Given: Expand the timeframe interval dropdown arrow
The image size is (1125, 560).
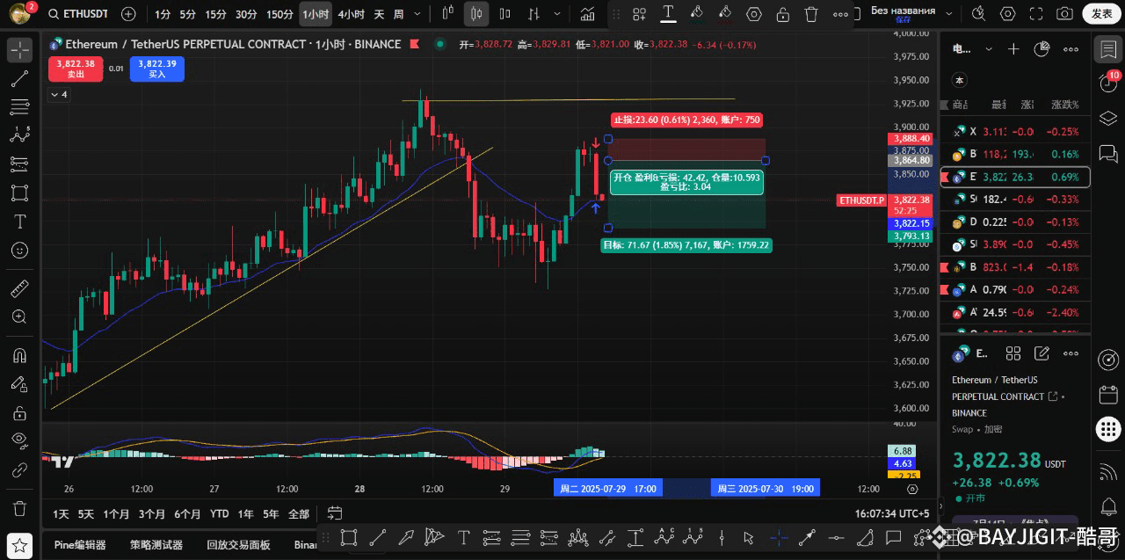Looking at the screenshot, I should tap(418, 14).
